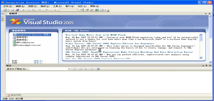
Task: Click the Save All toolbar icon
Action: coord(17,10)
